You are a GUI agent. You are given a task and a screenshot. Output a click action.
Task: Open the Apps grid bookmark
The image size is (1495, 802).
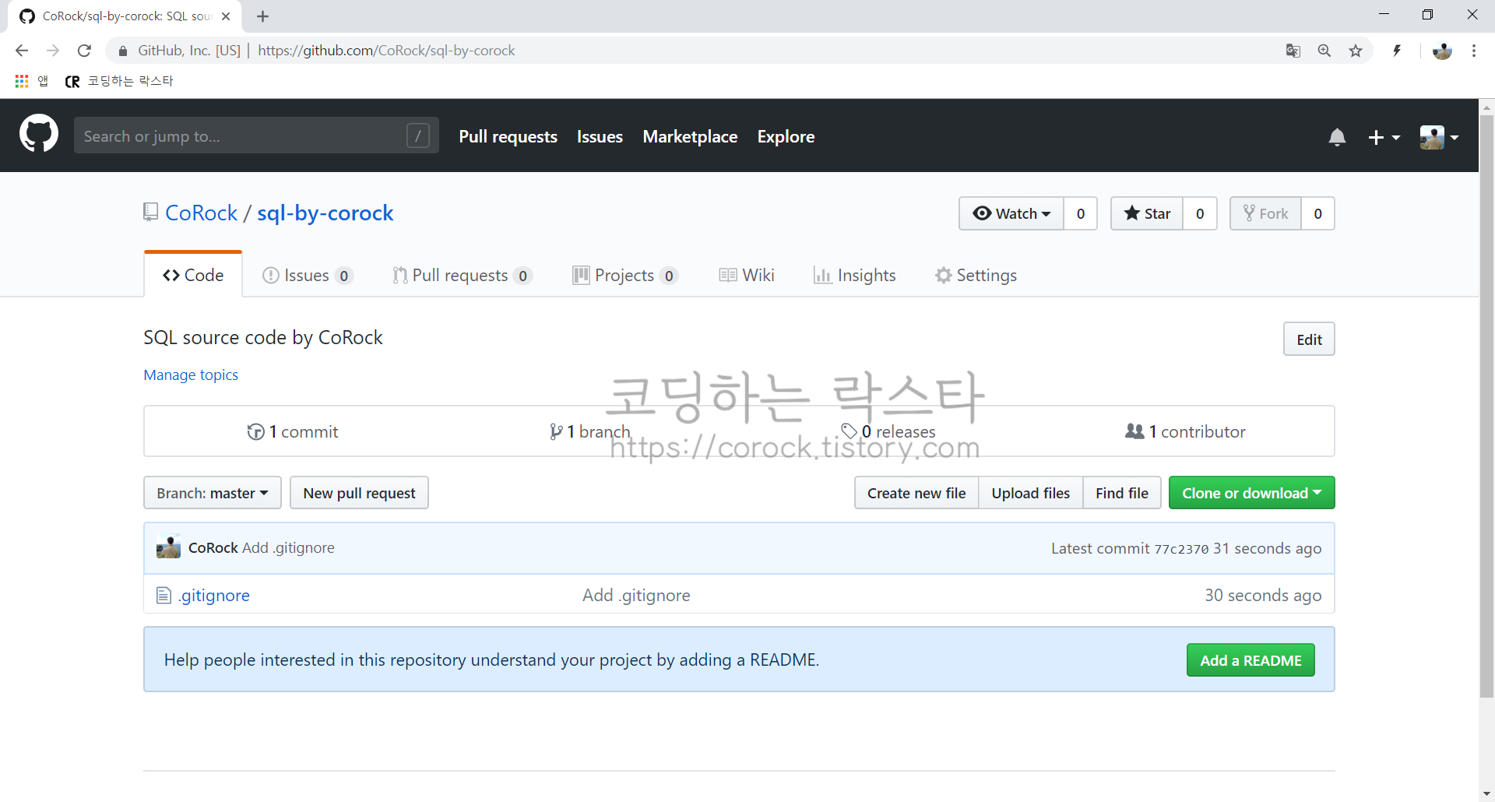31,81
